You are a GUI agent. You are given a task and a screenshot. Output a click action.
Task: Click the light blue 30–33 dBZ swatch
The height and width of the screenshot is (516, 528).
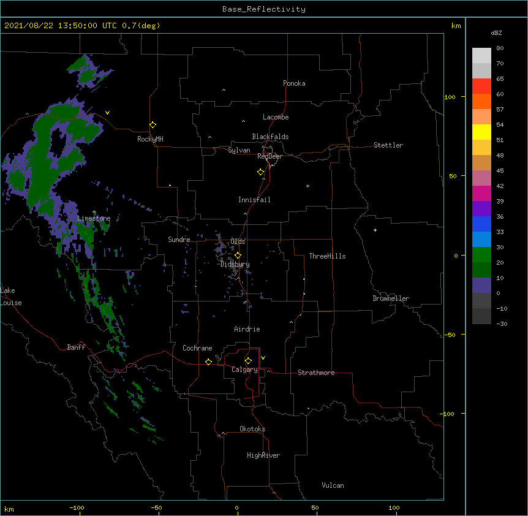(481, 239)
